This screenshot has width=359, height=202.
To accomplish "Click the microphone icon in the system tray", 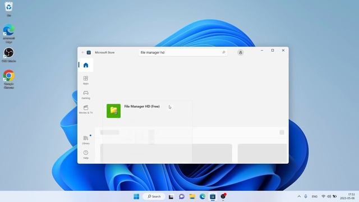I will click(306, 196).
